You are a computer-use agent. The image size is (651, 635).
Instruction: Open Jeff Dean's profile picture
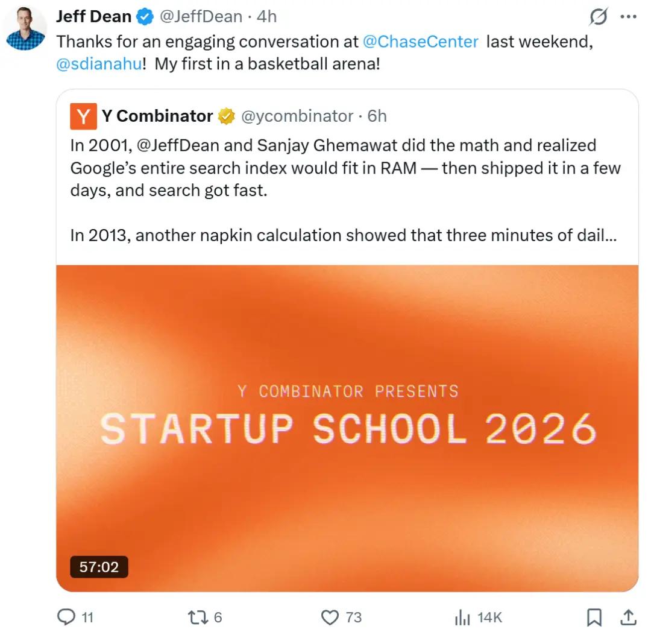[x=26, y=28]
